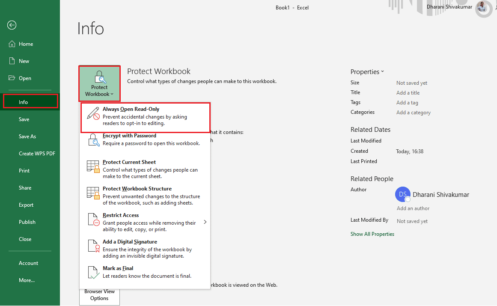Click the New document icon
The width and height of the screenshot is (497, 306).
[x=12, y=61]
